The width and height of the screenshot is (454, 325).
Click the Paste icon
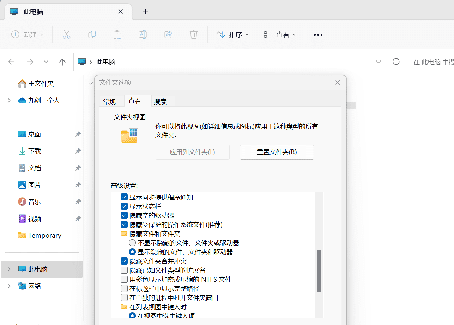[x=117, y=34]
